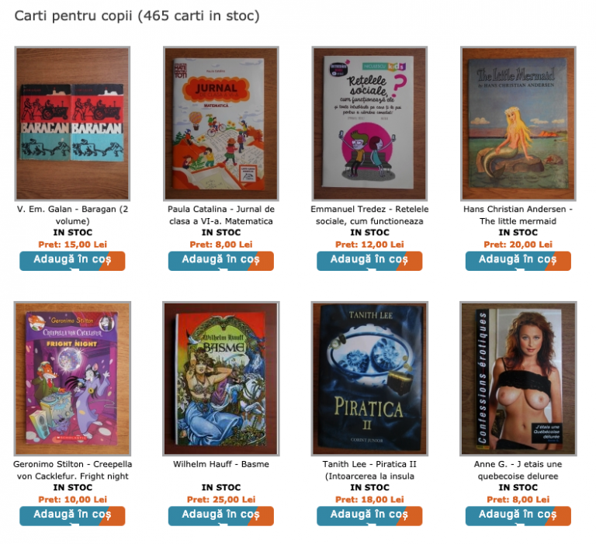View the Retelele sociale cover image
Screen dimensions: 596x544
coord(369,123)
